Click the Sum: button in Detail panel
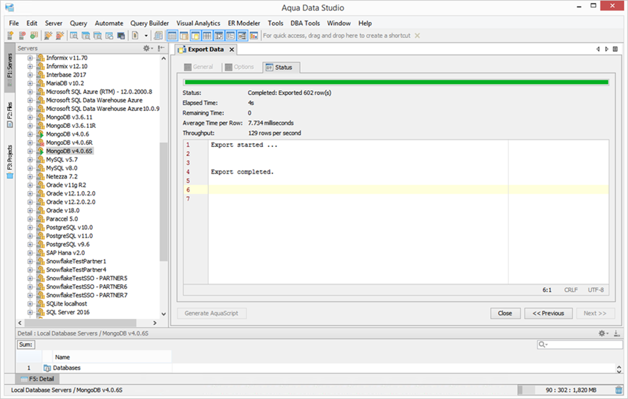 click(x=26, y=345)
